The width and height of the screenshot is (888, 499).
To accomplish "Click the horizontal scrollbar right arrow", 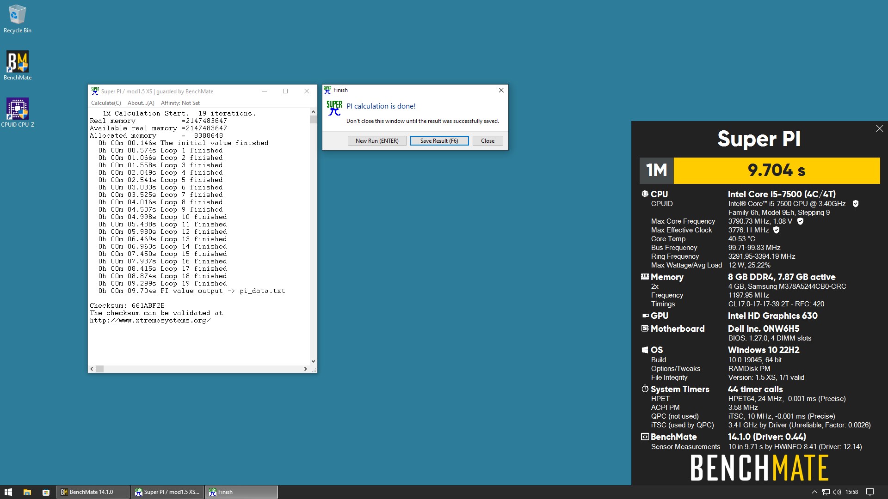I will (x=305, y=369).
